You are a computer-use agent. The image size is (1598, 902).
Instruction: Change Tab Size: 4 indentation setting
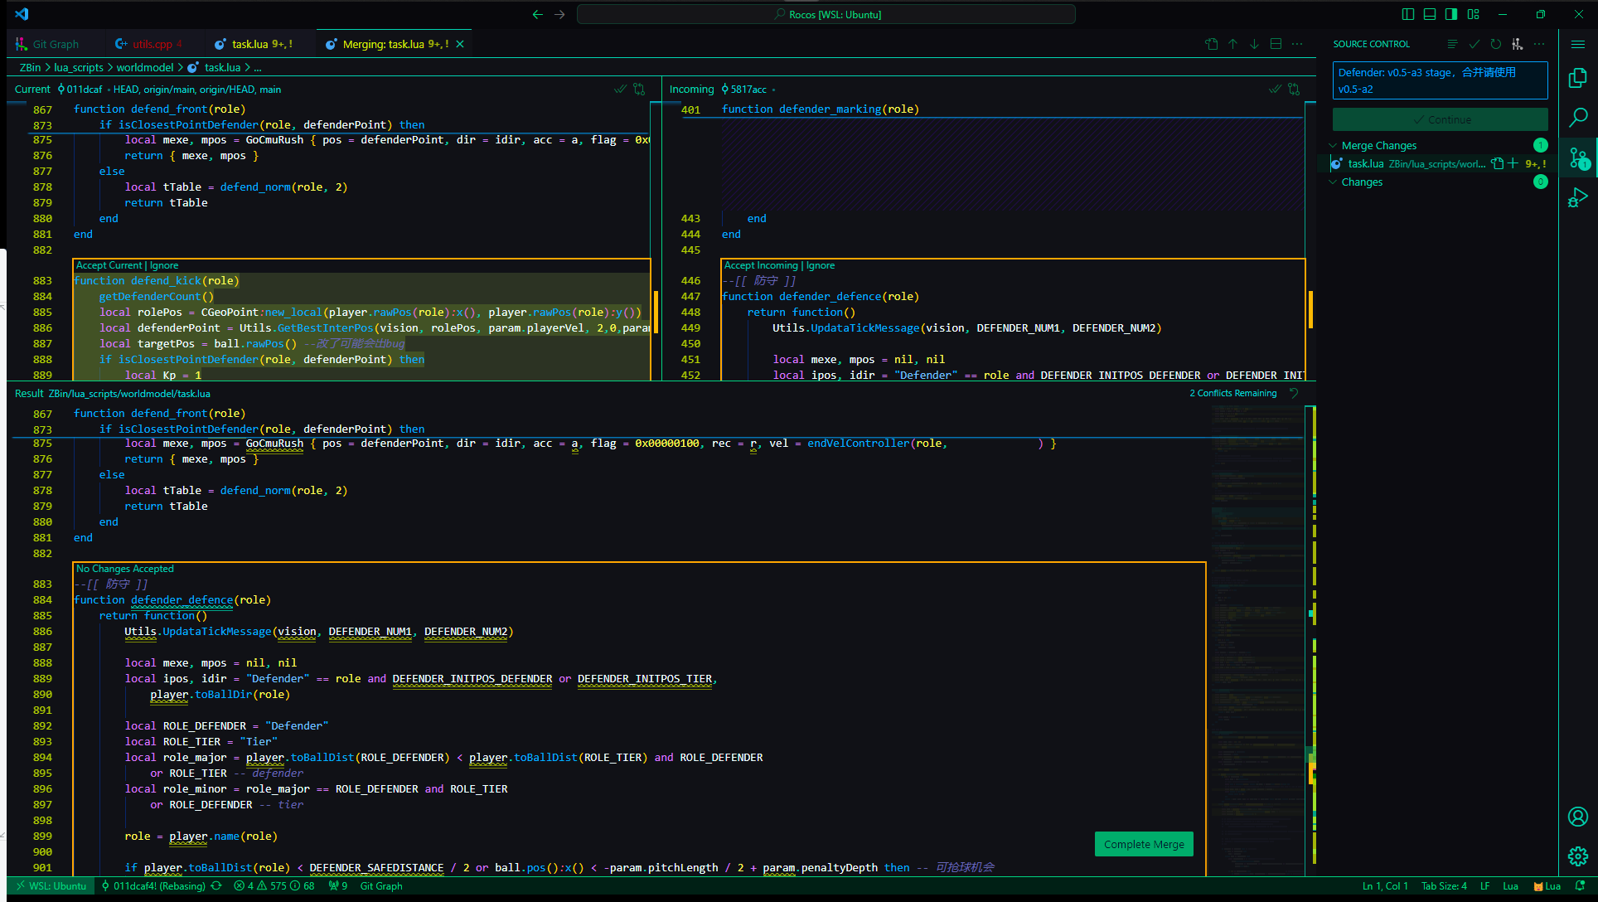point(1444,885)
